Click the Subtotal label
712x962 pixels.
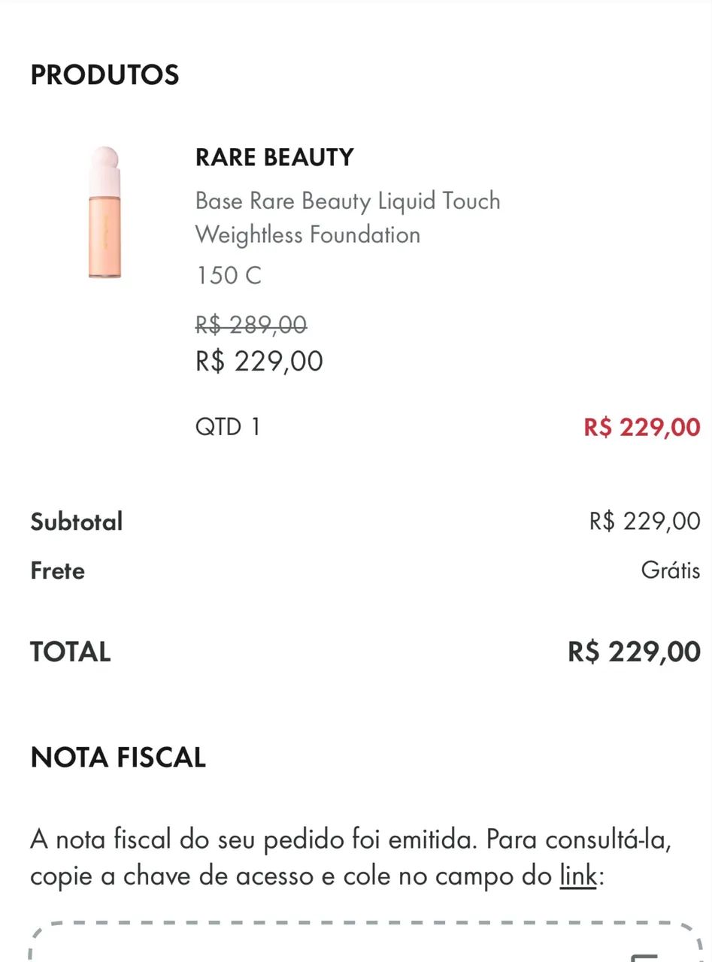pyautogui.click(x=77, y=522)
